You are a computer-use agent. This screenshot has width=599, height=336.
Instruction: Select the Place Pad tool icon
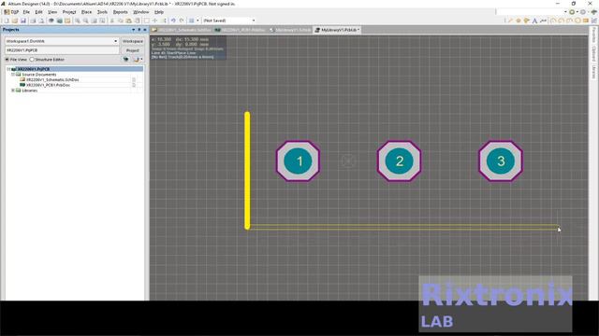[519, 21]
